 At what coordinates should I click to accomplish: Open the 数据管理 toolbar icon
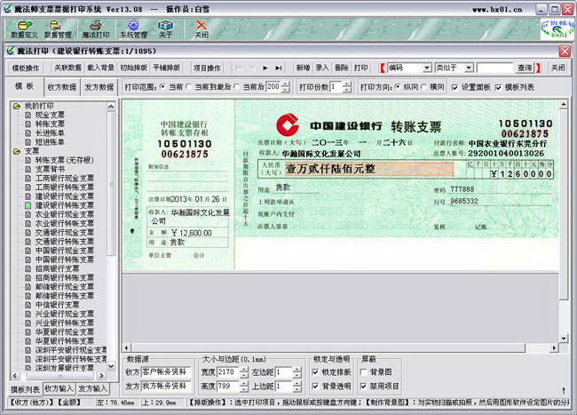tap(58, 29)
